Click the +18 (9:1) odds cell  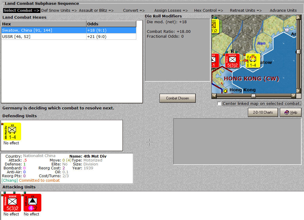(x=111, y=30)
